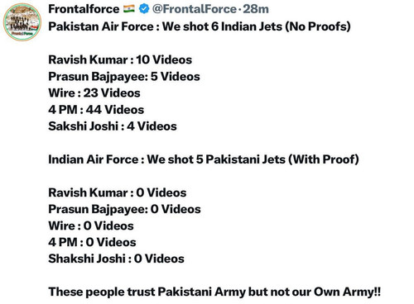
Task: Click the '4 PM : 44 Videos' line
Action: (x=96, y=110)
